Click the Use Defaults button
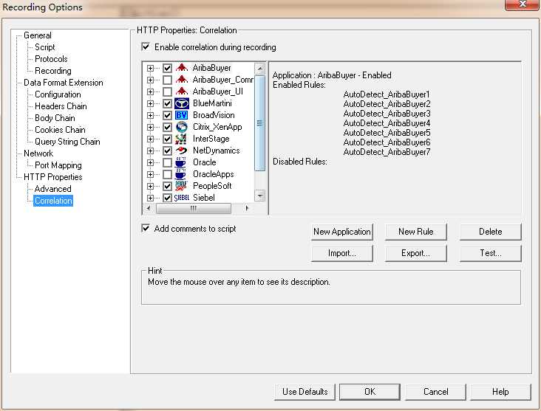Image resolution: width=541 pixels, height=411 pixels. coord(304,392)
